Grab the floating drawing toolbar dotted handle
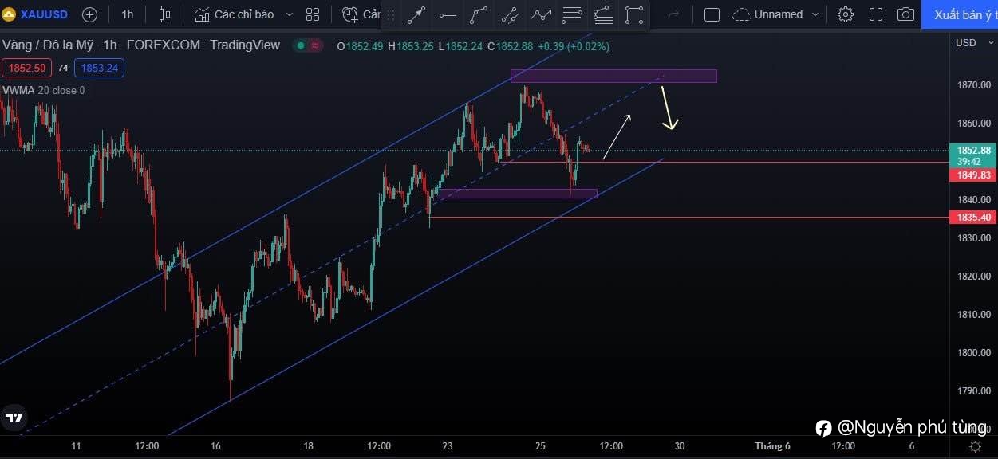998x459 pixels. [x=391, y=14]
